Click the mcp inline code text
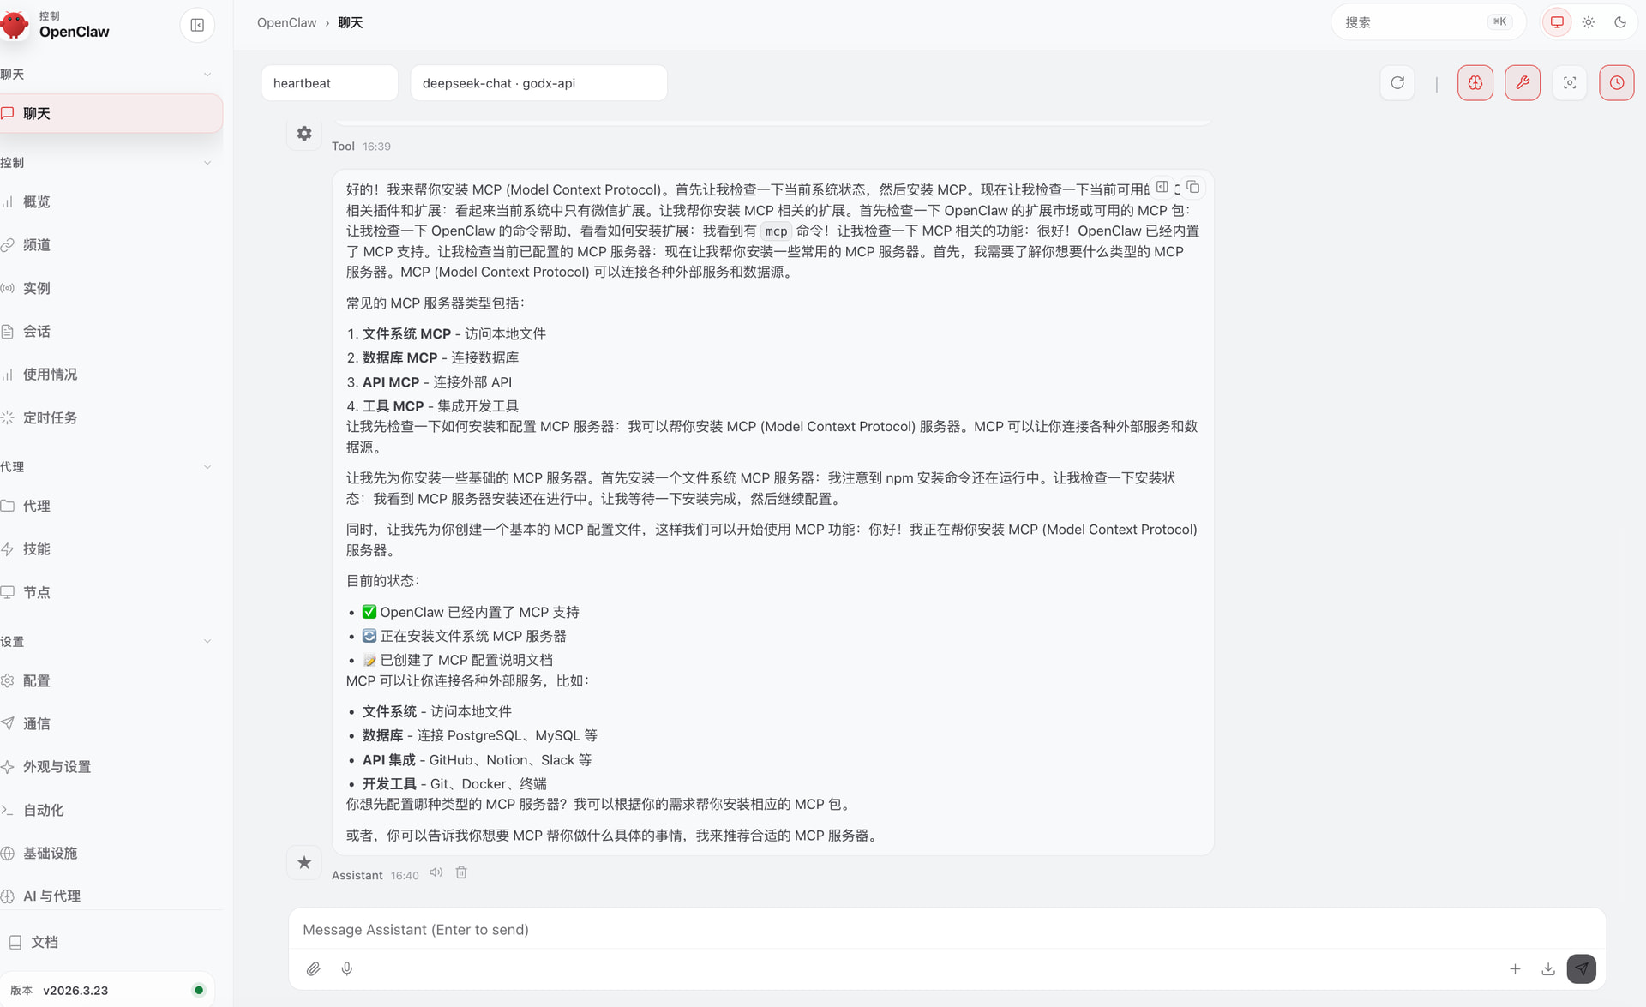The width and height of the screenshot is (1646, 1007). pos(776,231)
